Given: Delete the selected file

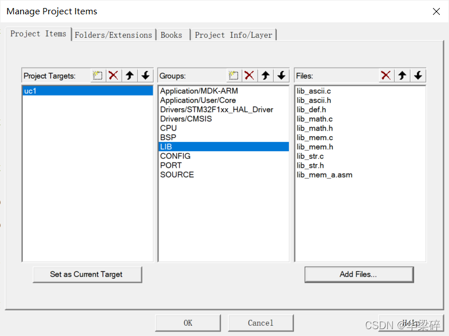Looking at the screenshot, I should click(386, 76).
